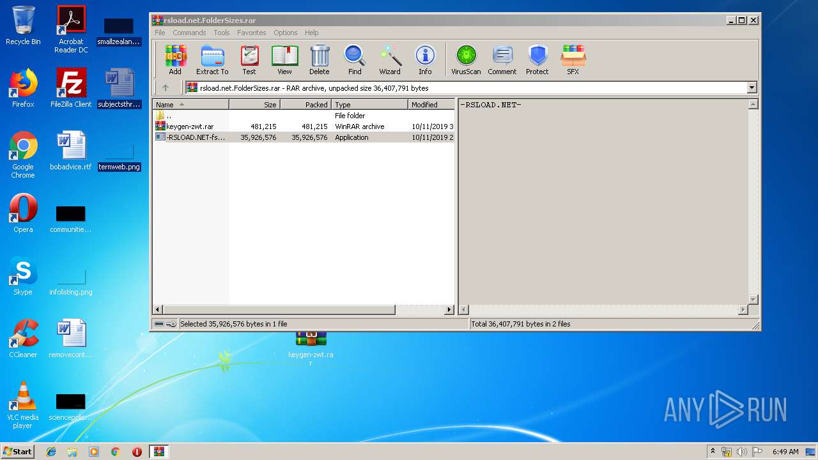Open the Options menu
Image resolution: width=818 pixels, height=460 pixels.
tap(286, 33)
